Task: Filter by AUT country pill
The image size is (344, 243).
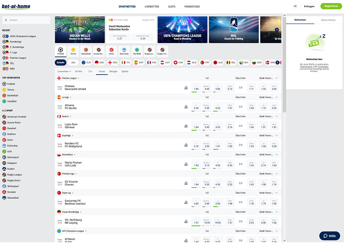Action: click(165, 63)
